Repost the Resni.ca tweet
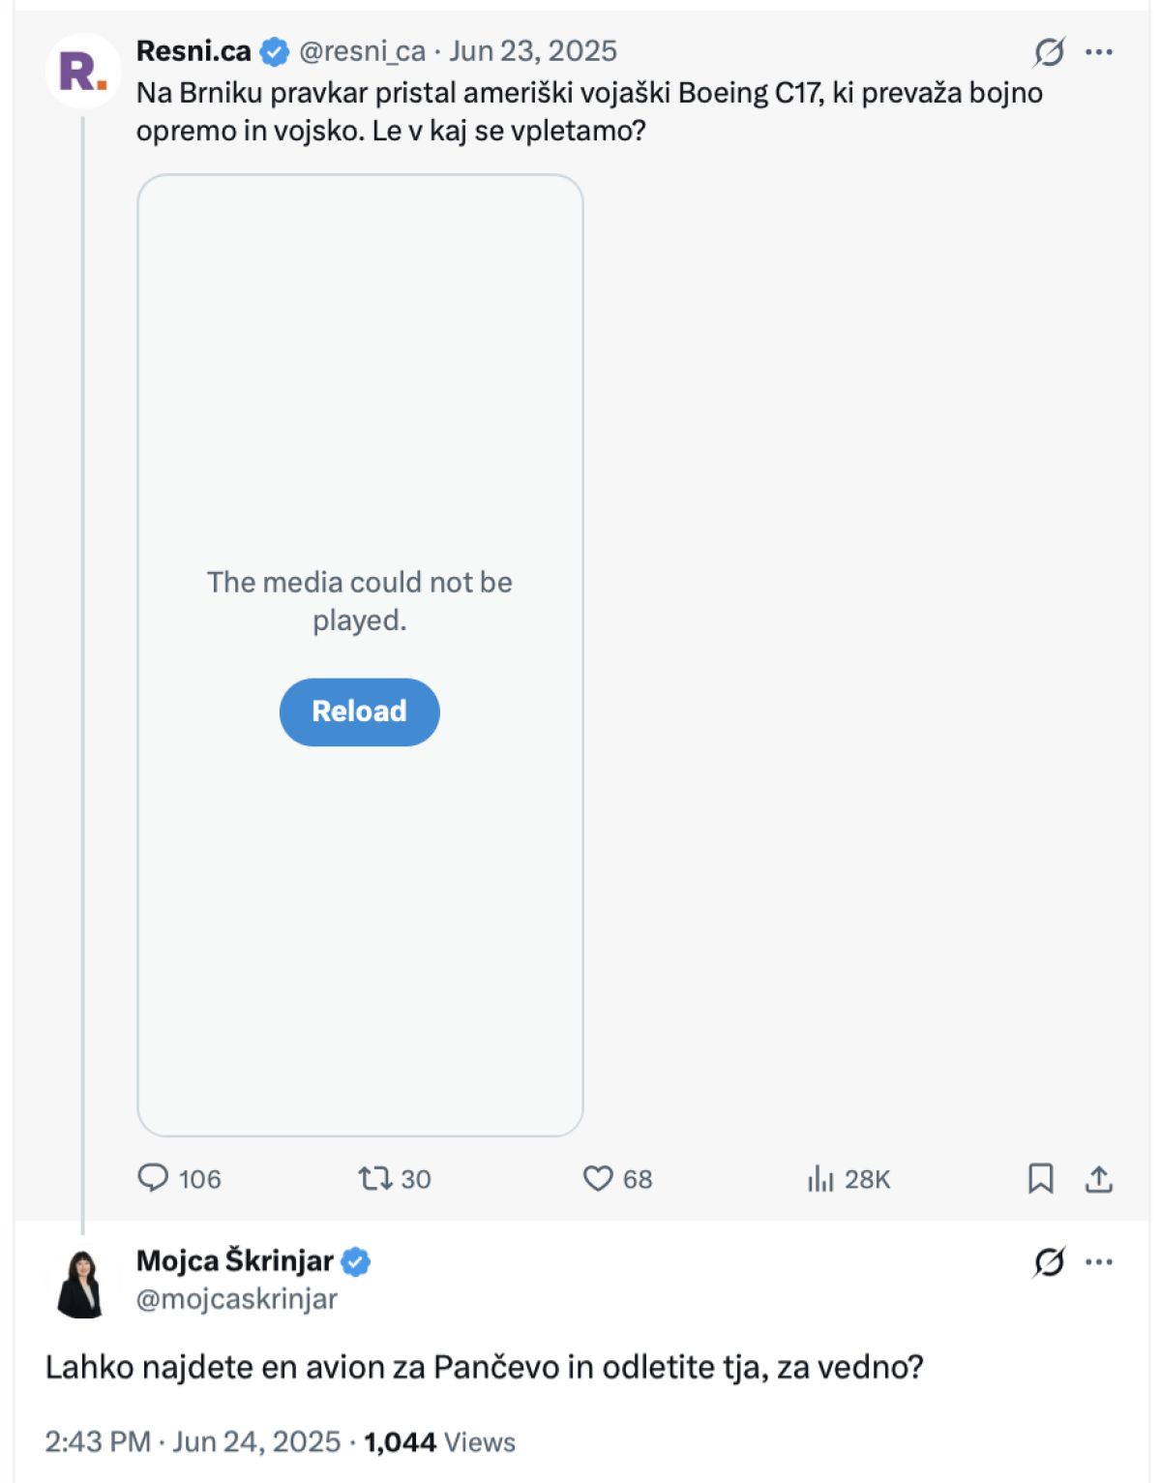This screenshot has height=1483, width=1161. point(374,1178)
